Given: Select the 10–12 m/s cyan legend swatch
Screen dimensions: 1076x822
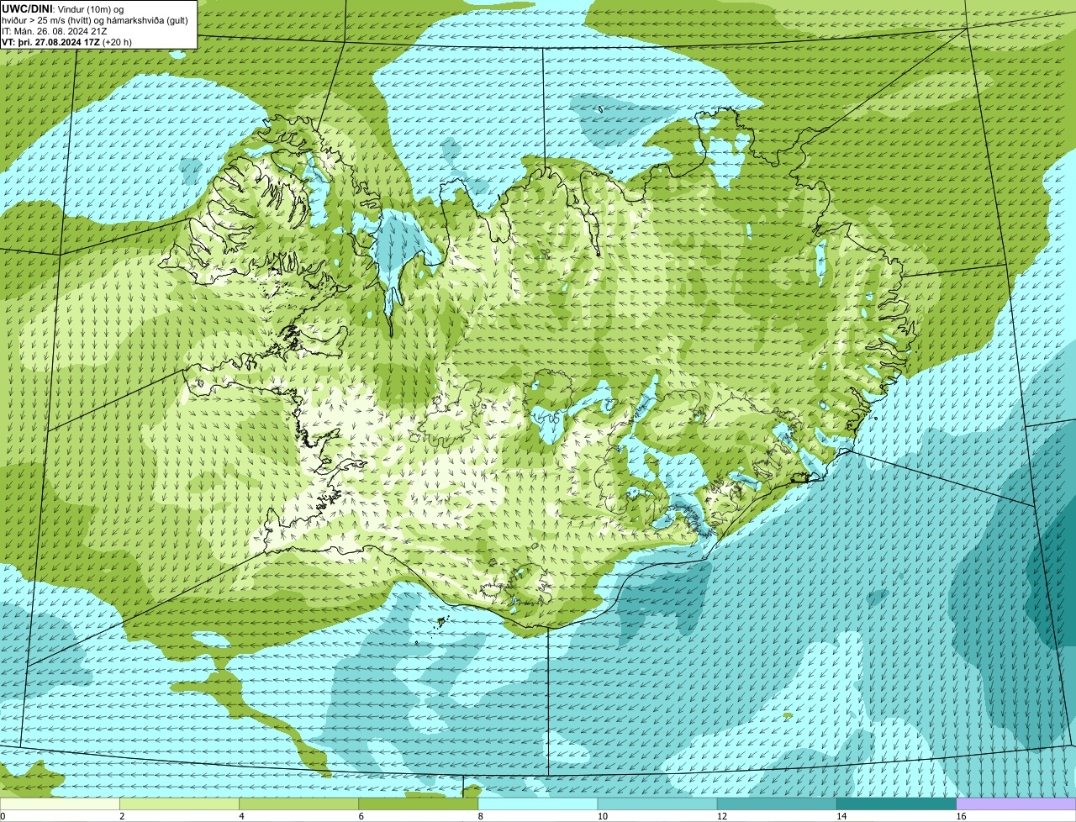Looking at the screenshot, I should 657,804.
